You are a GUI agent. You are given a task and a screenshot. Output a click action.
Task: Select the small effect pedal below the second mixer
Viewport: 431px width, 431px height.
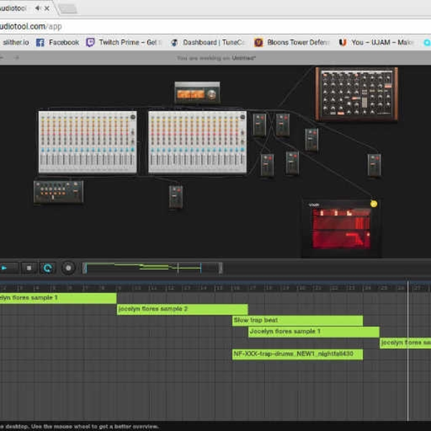click(176, 197)
